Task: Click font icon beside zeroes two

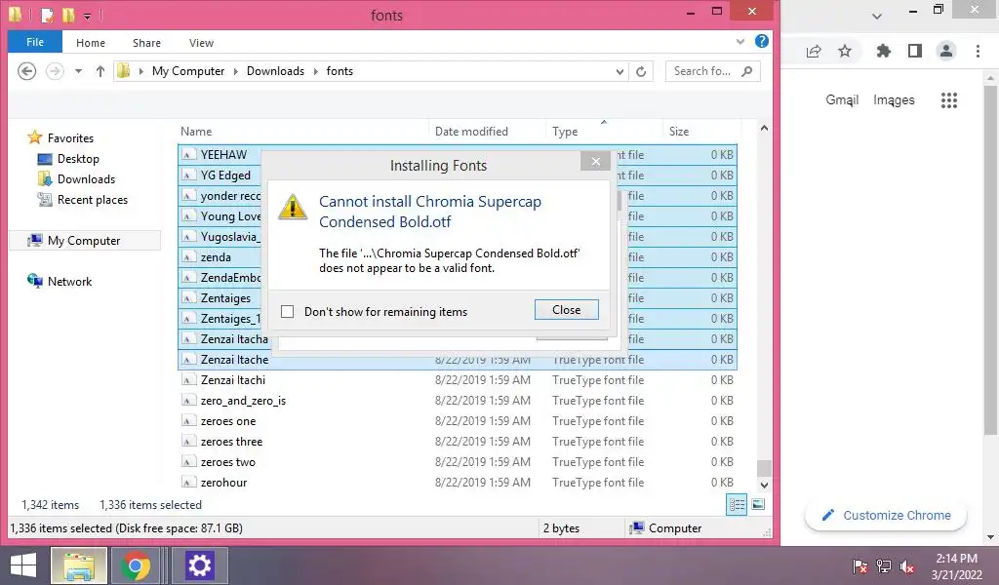Action: click(x=188, y=461)
